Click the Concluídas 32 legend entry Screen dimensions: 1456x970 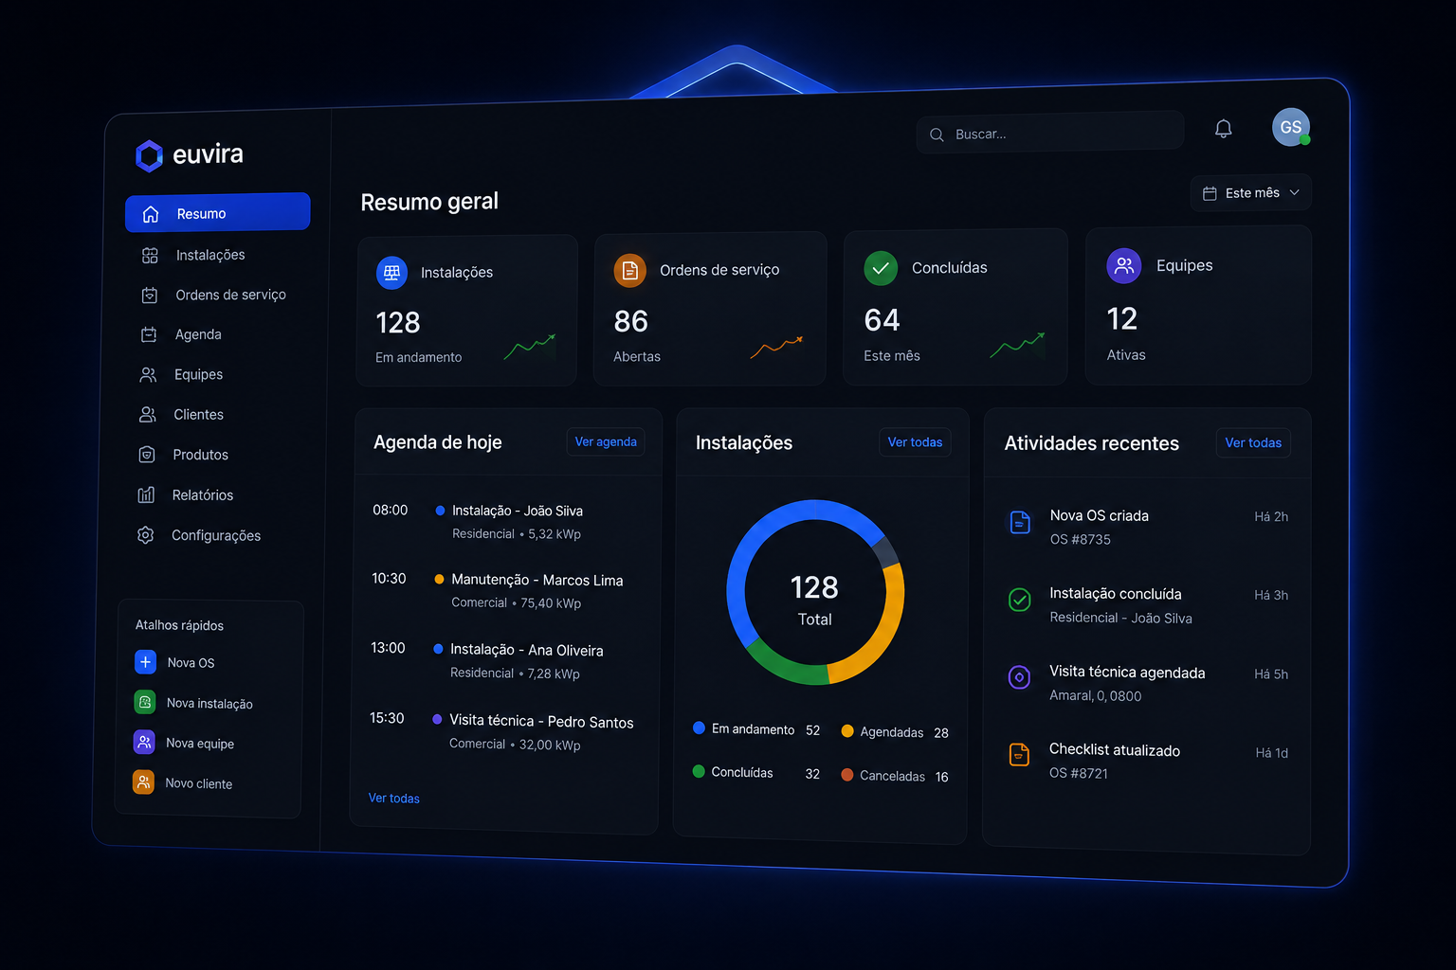756,773
